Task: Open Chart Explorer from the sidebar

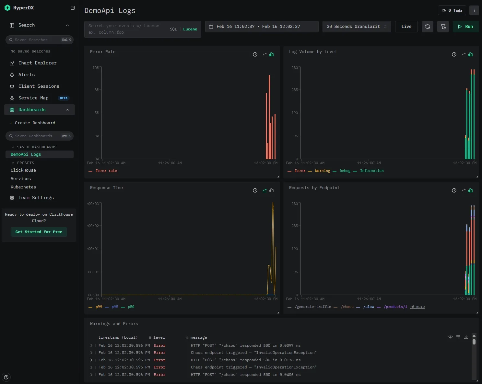Action: [37, 63]
